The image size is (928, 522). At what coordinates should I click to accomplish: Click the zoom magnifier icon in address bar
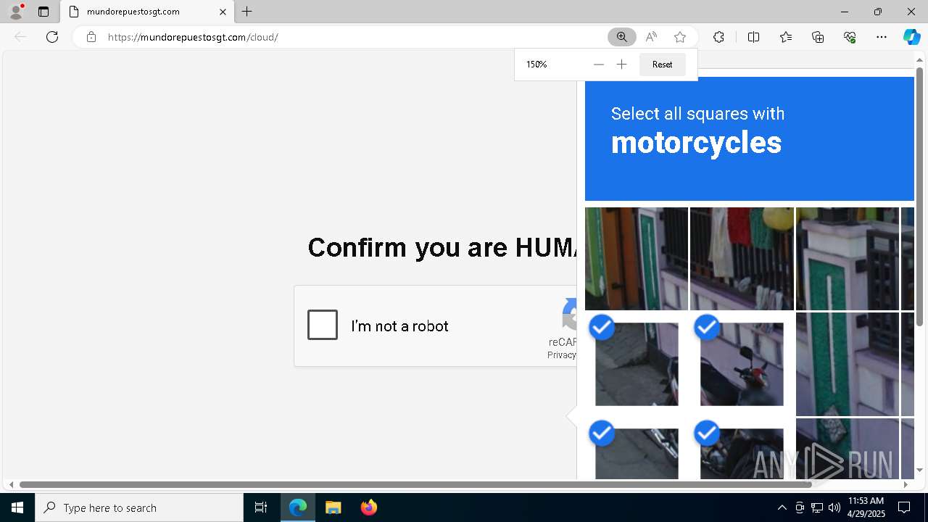point(622,37)
